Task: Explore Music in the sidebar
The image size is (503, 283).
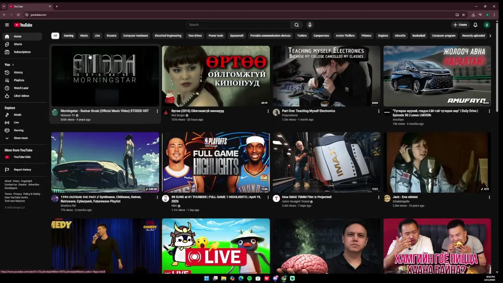Action: point(22,115)
